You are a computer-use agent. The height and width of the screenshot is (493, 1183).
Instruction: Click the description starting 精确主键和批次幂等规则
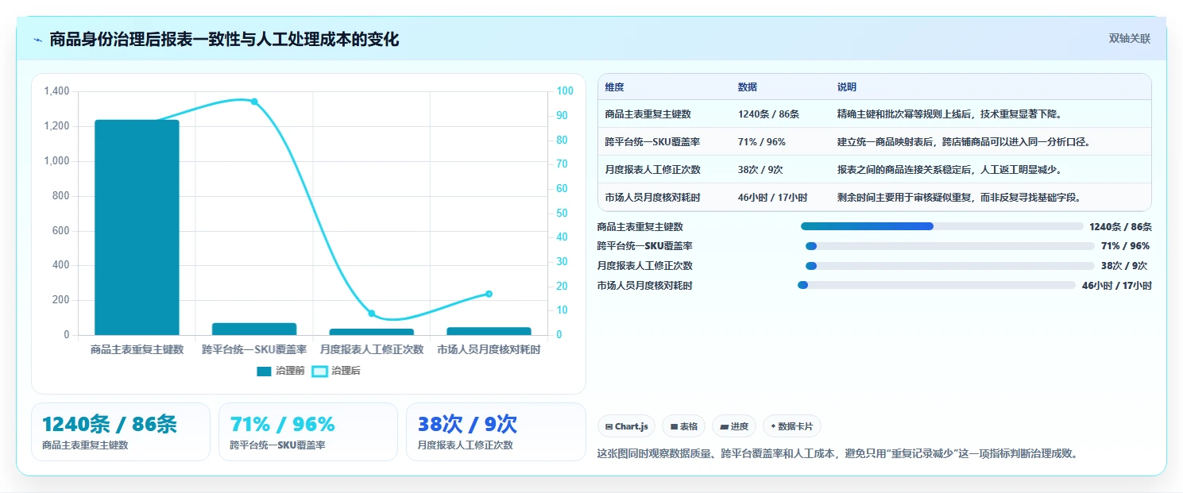(949, 114)
